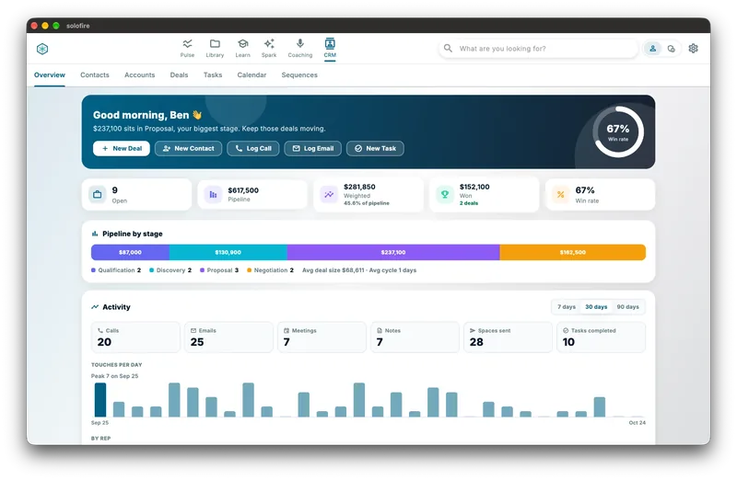Screen dimensions: 737x480
Task: Select the person profile toggle icon
Action: coord(653,49)
